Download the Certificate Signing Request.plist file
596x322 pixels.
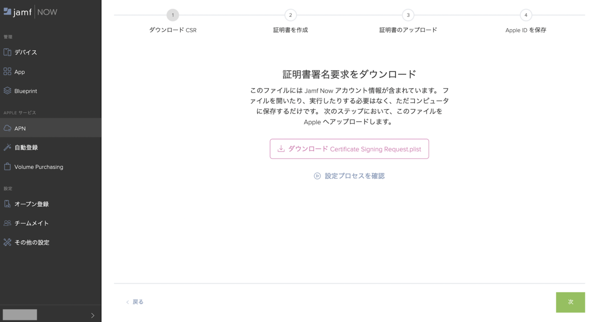[x=349, y=149]
